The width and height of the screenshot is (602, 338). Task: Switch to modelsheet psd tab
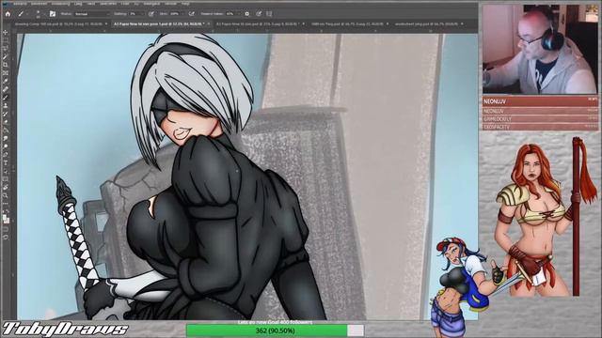click(x=426, y=23)
